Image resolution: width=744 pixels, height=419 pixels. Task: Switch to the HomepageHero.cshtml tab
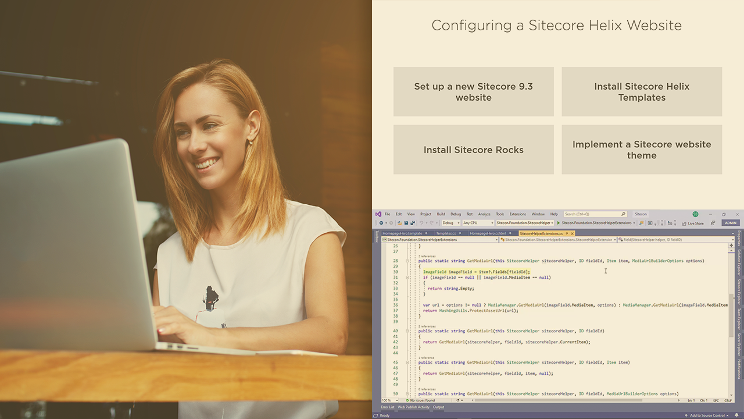coord(488,233)
